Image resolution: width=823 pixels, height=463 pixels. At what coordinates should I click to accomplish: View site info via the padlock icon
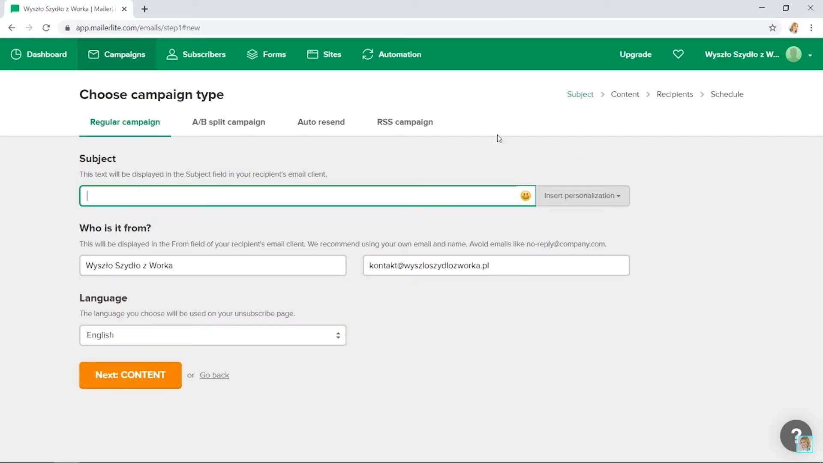coord(67,28)
